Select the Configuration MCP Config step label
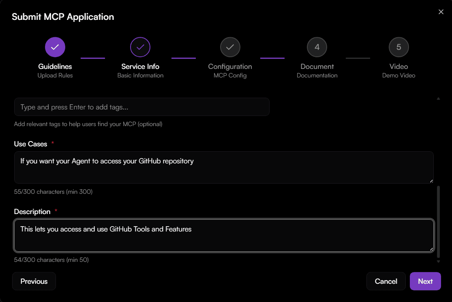Screen dimensions: 452x302 click(230, 71)
